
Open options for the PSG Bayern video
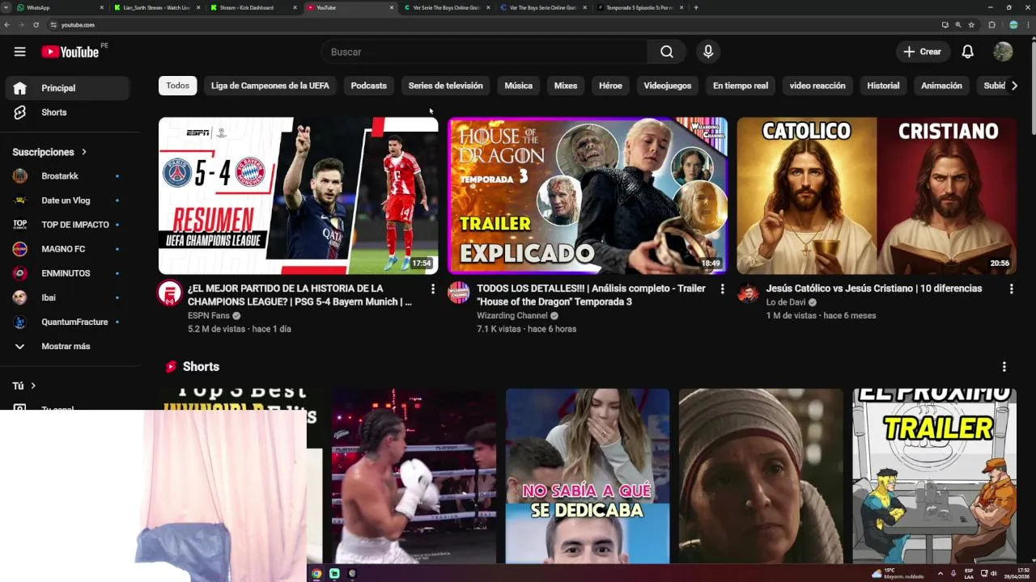pyautogui.click(x=433, y=289)
